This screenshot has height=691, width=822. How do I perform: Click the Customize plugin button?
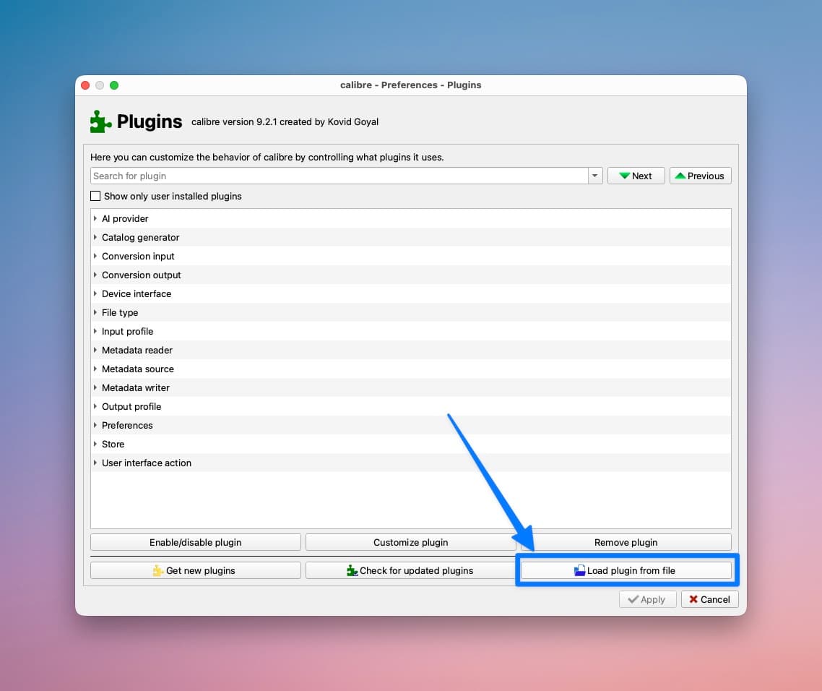click(x=410, y=542)
